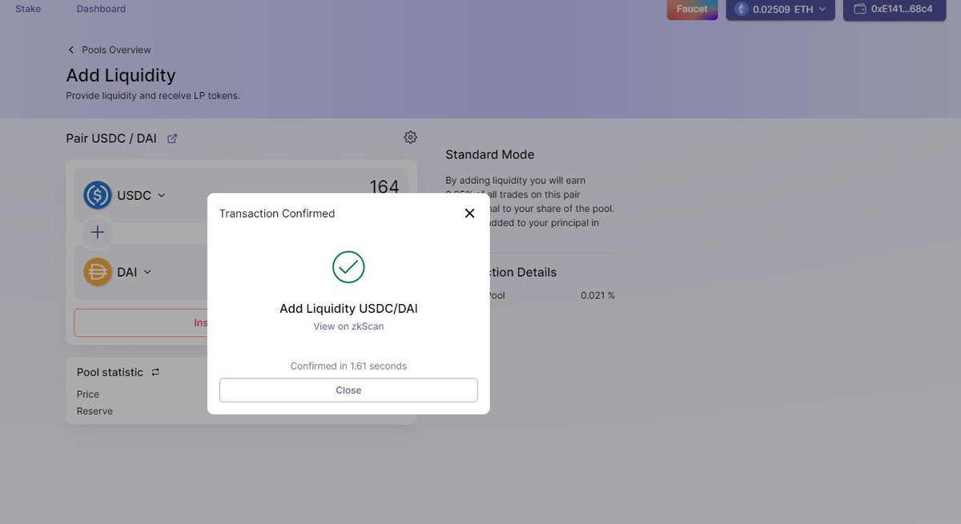Image resolution: width=961 pixels, height=524 pixels.
Task: Open View on zkScan link
Action: (x=348, y=326)
